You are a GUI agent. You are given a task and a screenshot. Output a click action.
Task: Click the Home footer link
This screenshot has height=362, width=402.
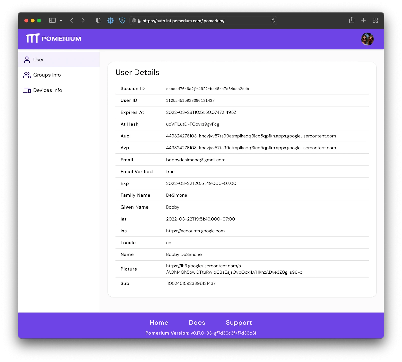click(159, 322)
